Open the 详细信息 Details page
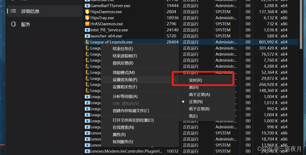 (45, 11)
